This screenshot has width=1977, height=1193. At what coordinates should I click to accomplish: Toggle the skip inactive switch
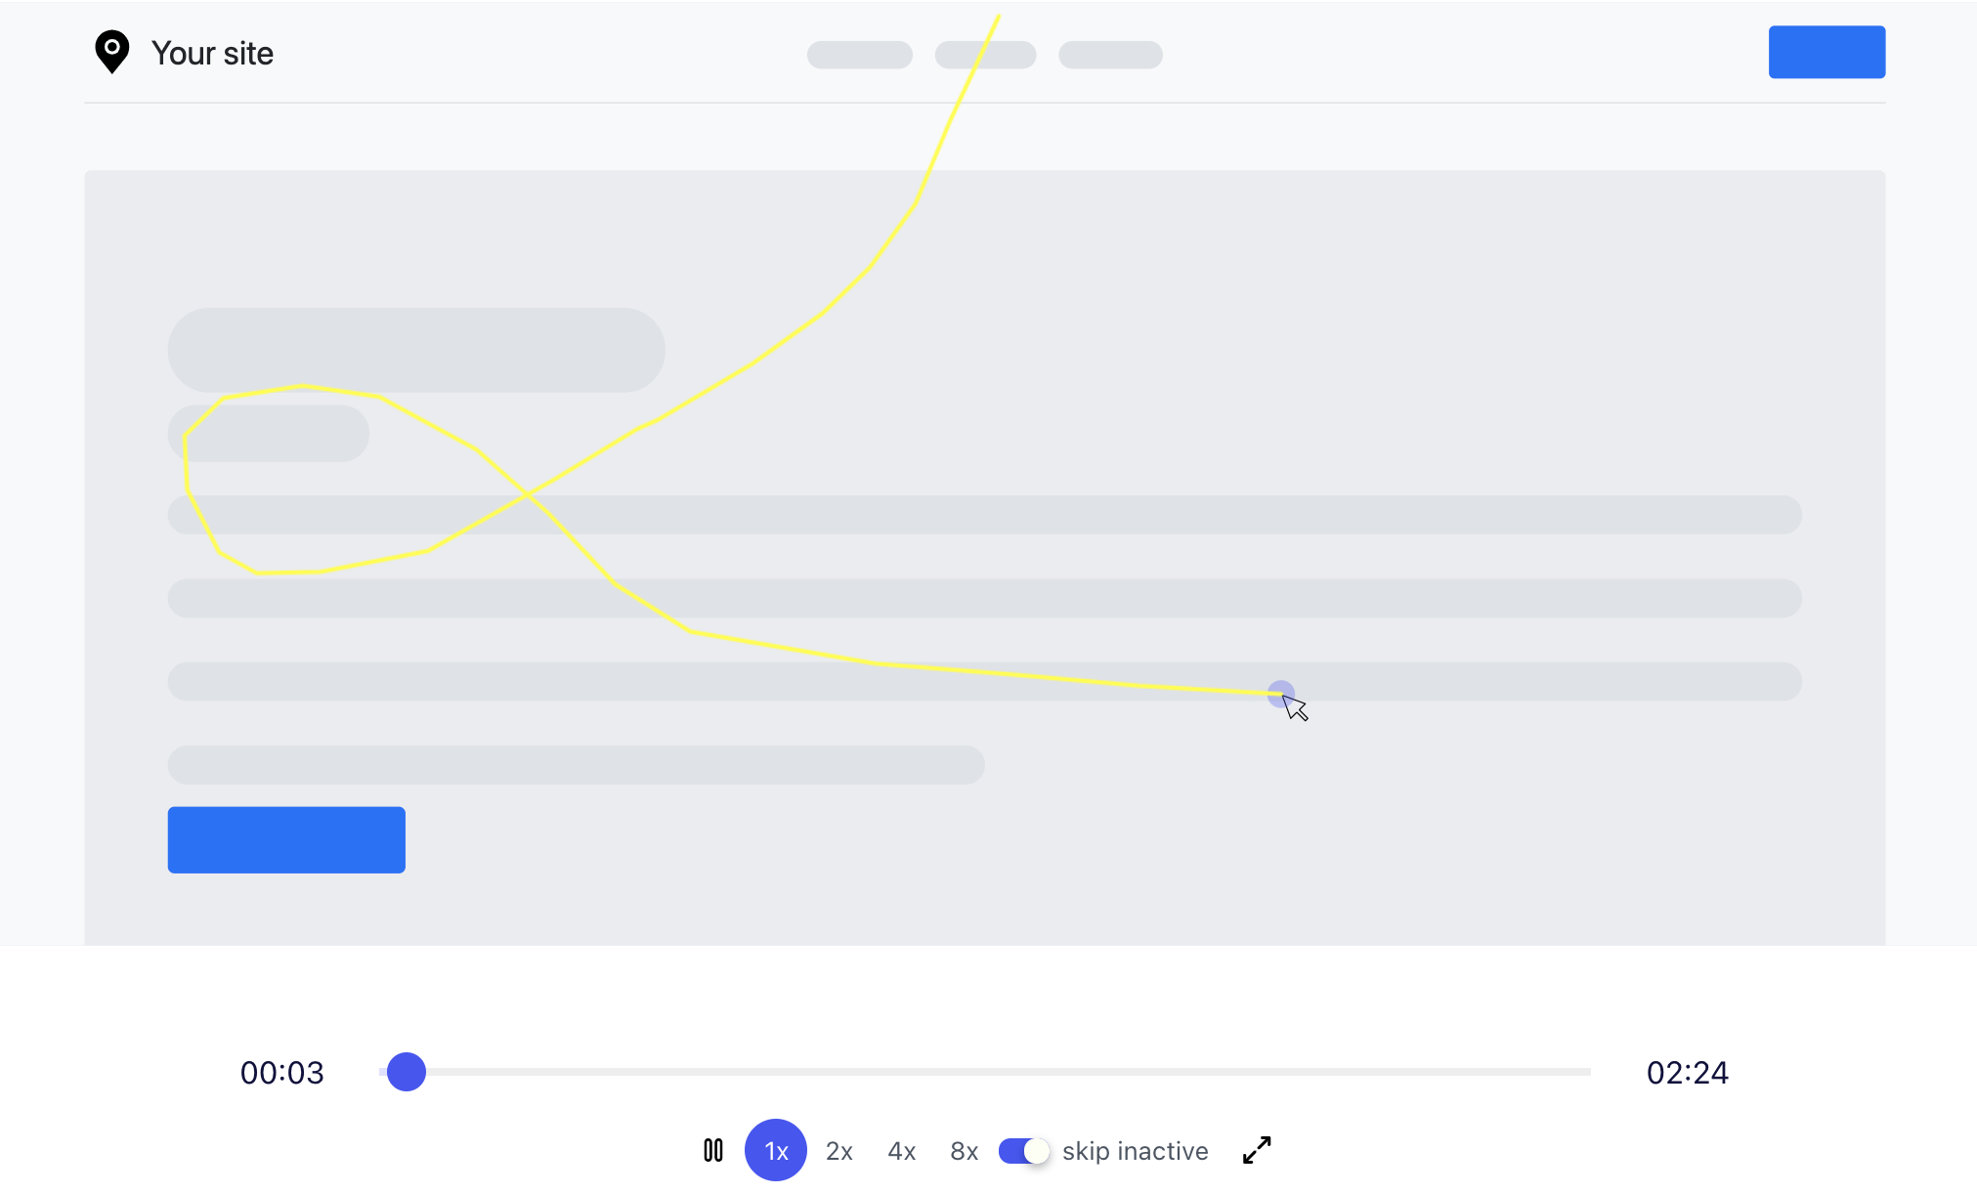[1024, 1151]
